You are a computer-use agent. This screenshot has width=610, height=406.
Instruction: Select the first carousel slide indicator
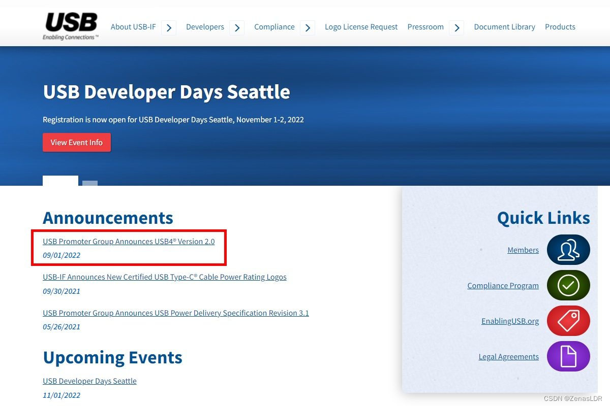[x=60, y=181]
